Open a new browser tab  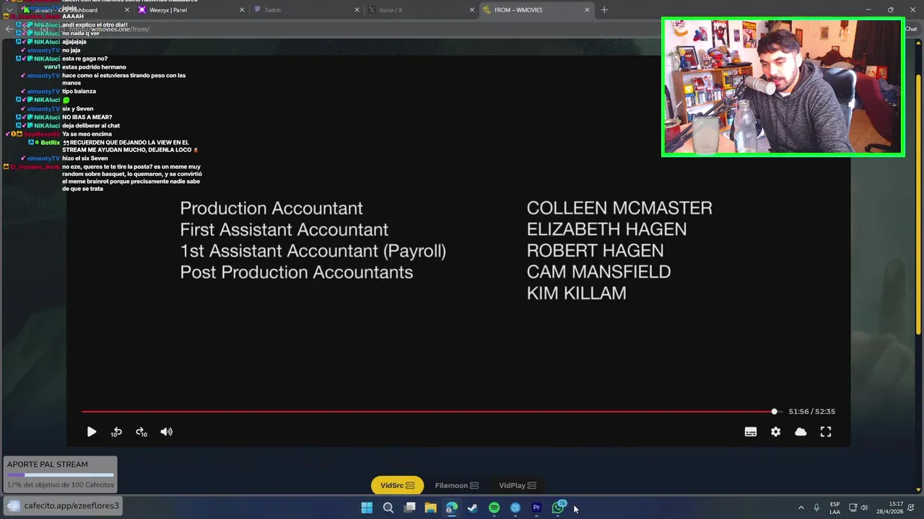tap(604, 10)
